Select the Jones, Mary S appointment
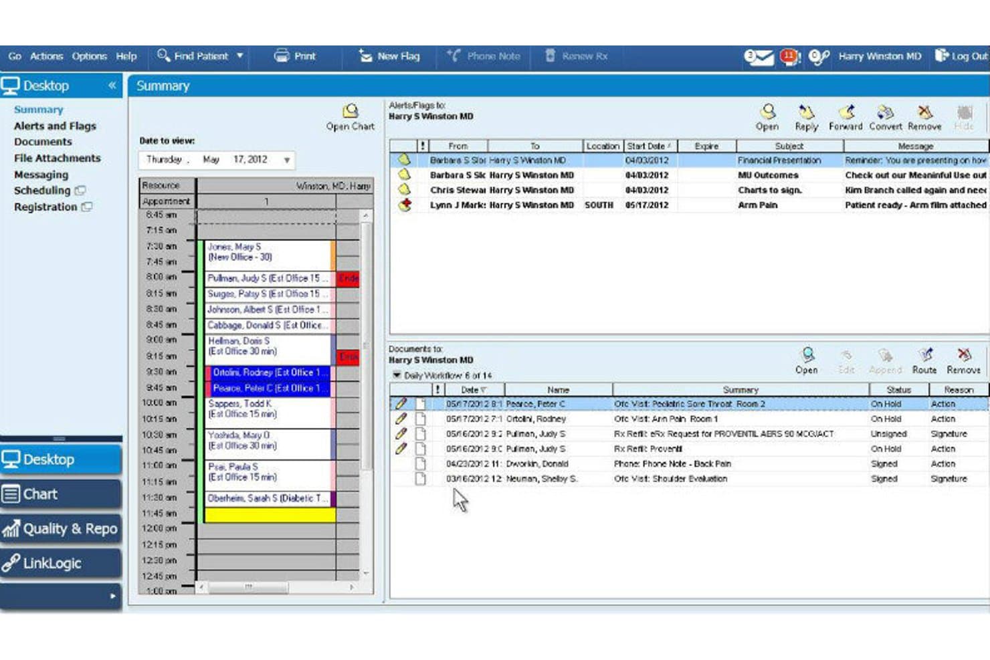Image resolution: width=990 pixels, height=660 pixels. click(267, 255)
